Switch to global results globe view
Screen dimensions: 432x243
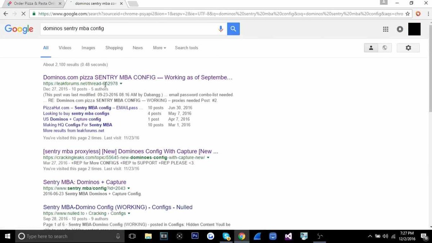(x=384, y=48)
